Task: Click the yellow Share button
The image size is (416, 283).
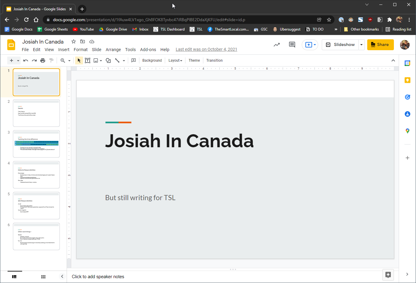Action: [380, 45]
